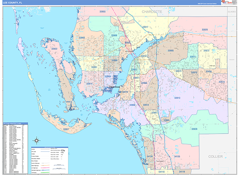Click the pink US Highways legend line
239x175 pixels.
click(45, 168)
